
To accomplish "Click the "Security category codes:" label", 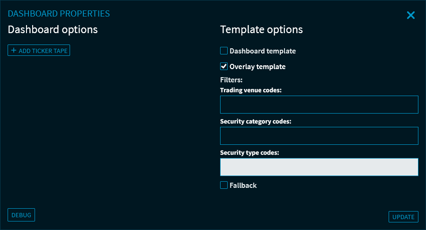I will coord(256,121).
